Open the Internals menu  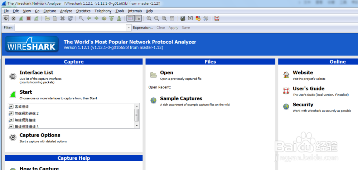point(135,11)
